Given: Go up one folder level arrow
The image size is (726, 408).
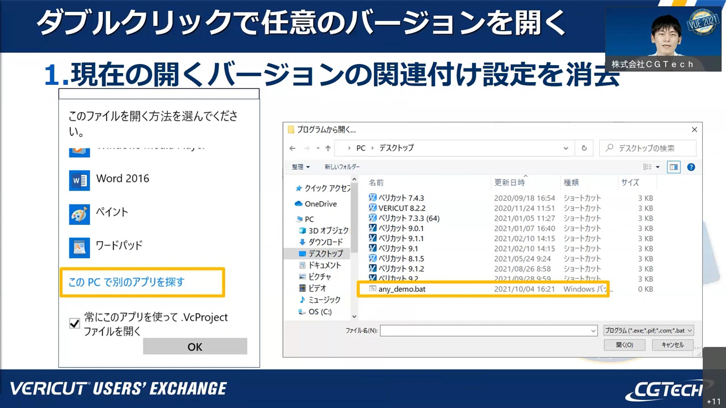Looking at the screenshot, I should point(328,148).
